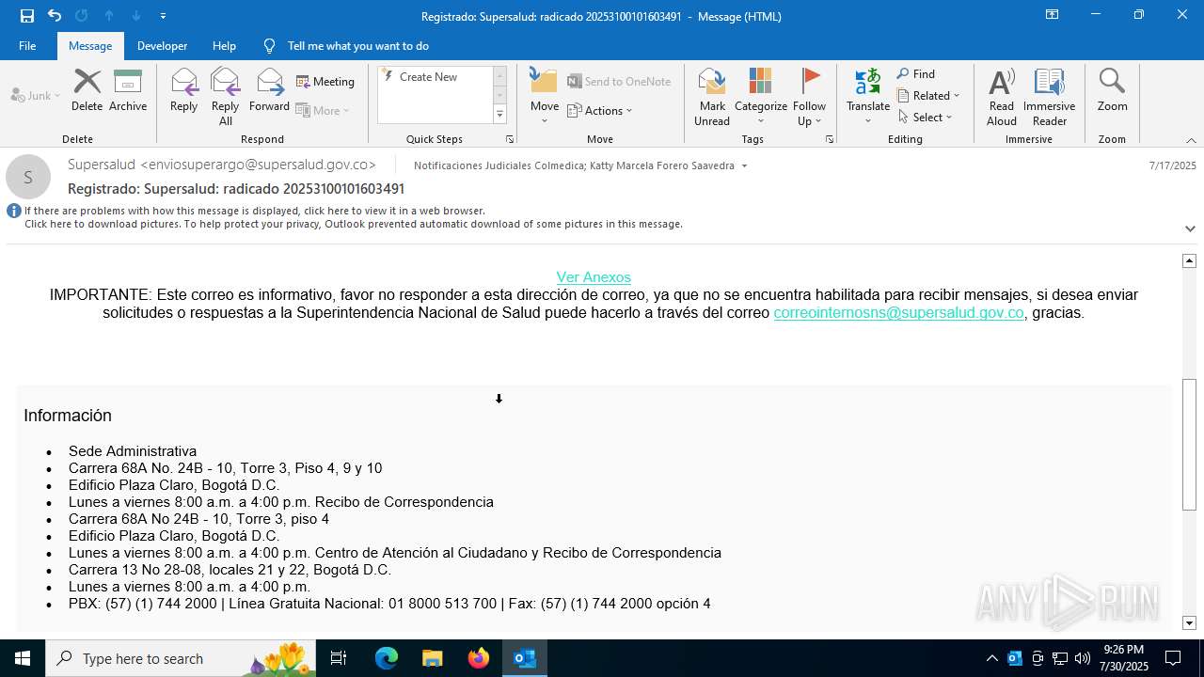
Task: Open the Windows notification center
Action: (x=1173, y=658)
